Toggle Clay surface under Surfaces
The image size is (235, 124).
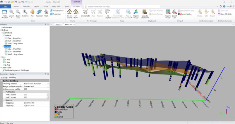click(6, 49)
